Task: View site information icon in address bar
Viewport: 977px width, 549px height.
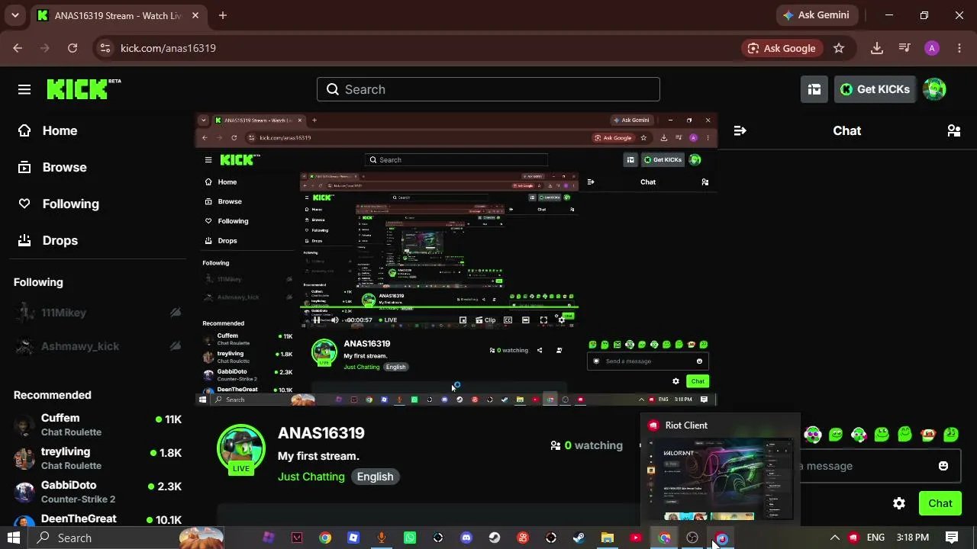Action: click(105, 48)
